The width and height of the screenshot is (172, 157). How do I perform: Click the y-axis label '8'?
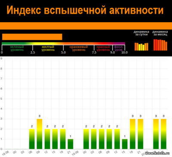(1, 68)
